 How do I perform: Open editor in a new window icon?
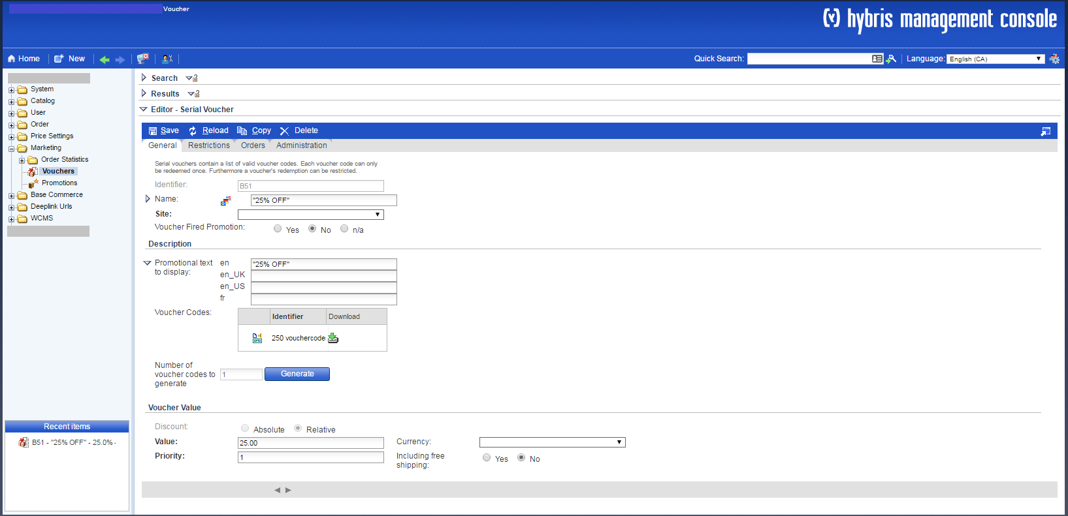tap(1046, 131)
